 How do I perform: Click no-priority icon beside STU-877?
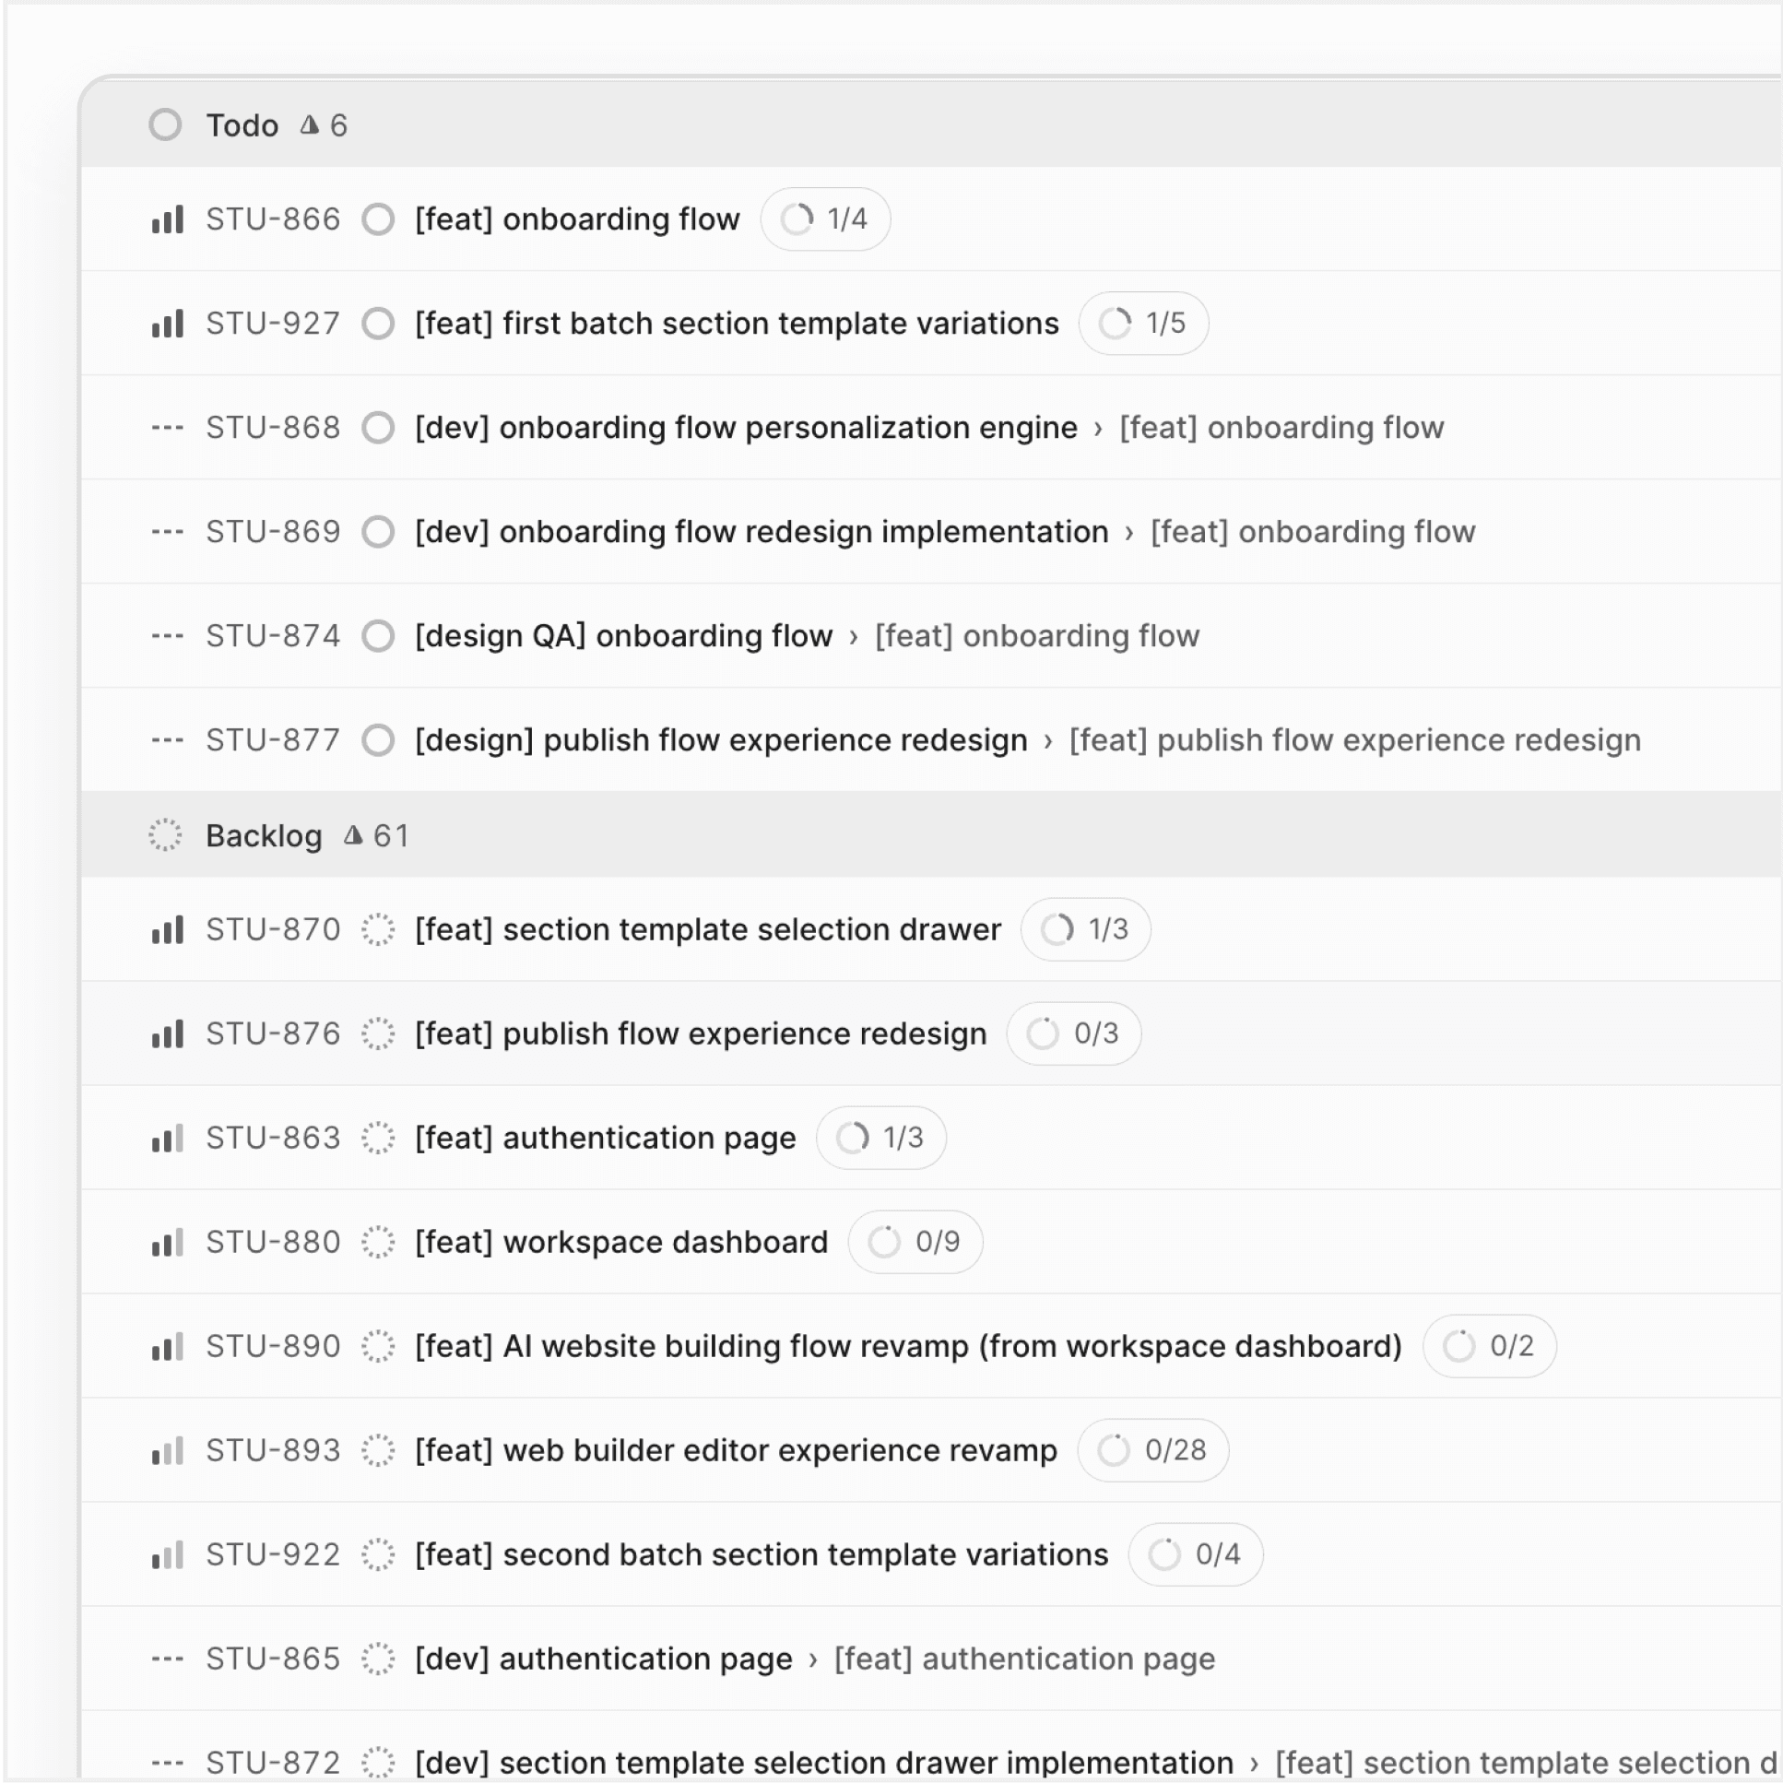[x=167, y=740]
